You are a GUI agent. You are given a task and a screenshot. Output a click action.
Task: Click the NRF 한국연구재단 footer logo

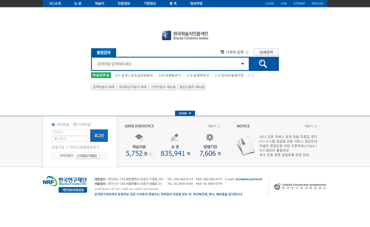(x=65, y=181)
